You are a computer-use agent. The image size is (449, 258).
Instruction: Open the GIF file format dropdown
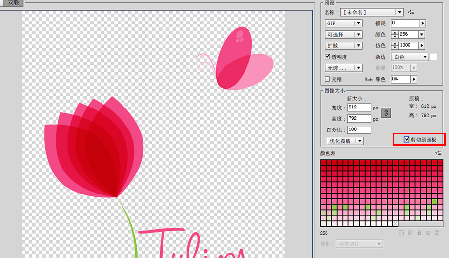point(344,23)
